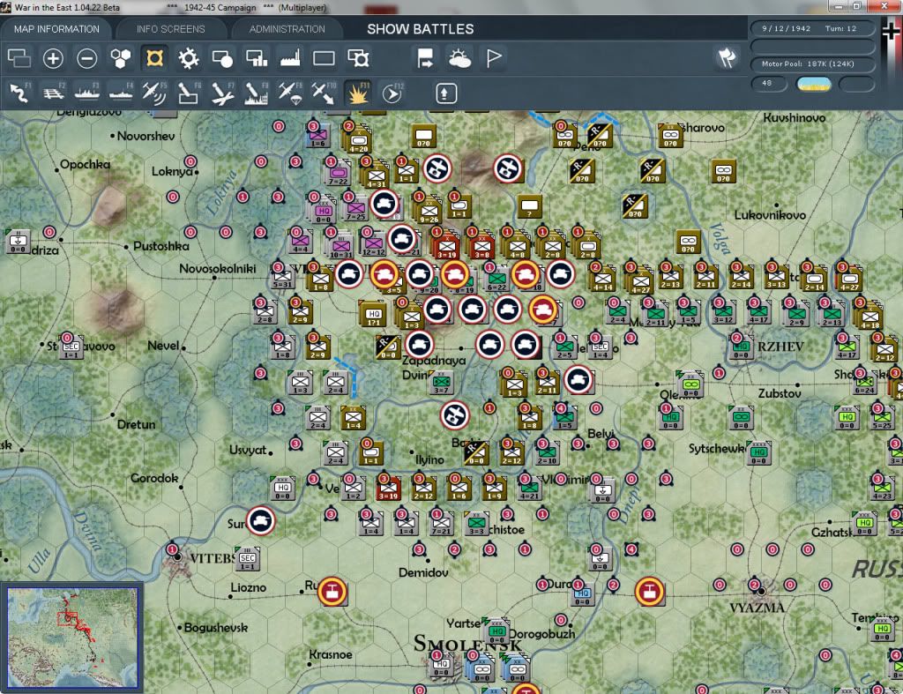
Task: Click the white pennant flag icon
Action: [x=494, y=58]
